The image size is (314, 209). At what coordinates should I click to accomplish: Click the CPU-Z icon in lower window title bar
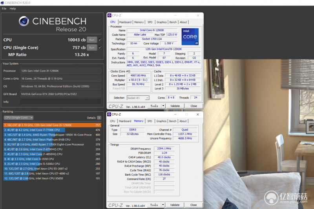pos(109,114)
